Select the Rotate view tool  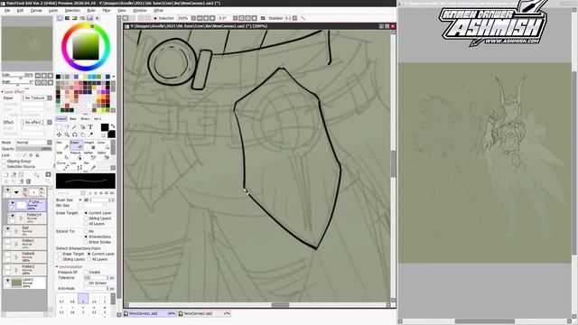coord(75,135)
